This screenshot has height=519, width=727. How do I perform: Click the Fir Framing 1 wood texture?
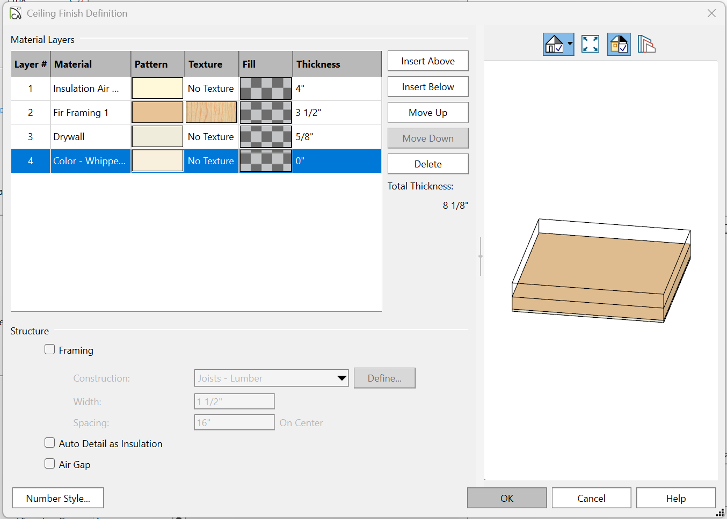pos(212,113)
